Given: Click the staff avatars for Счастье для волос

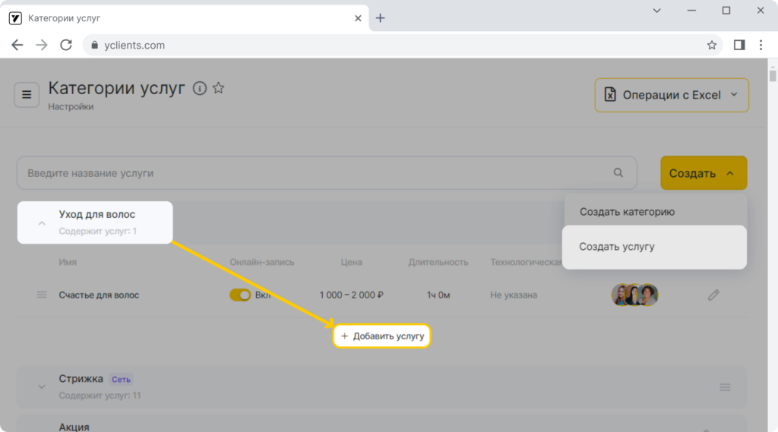Looking at the screenshot, I should click(635, 295).
